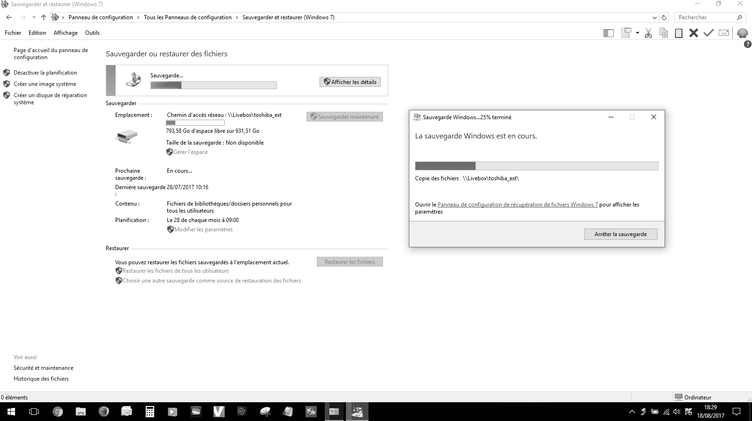Click Choisir une autre sauvegarde link
This screenshot has width=752, height=421.
[x=211, y=281]
